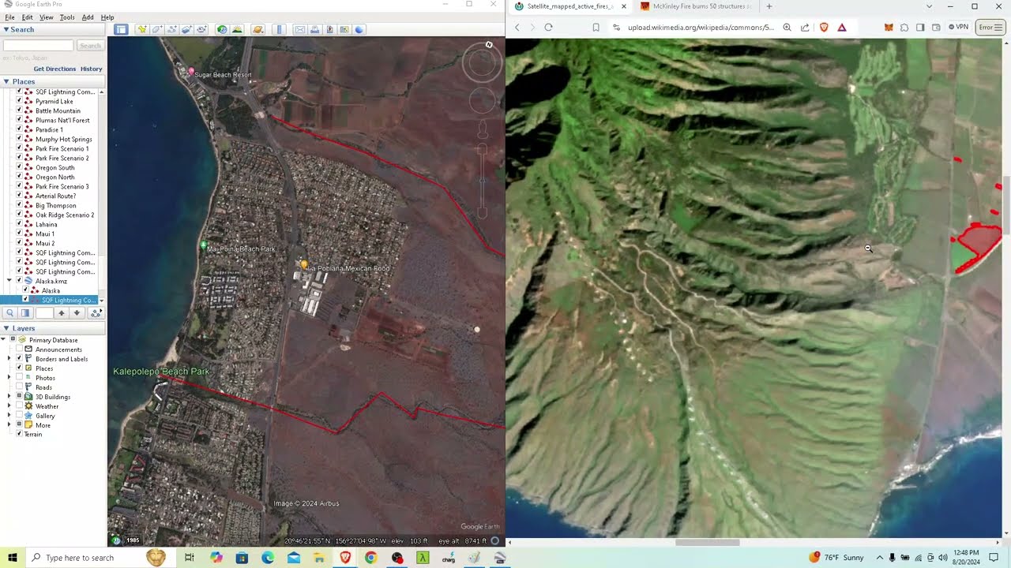This screenshot has height=568, width=1011.
Task: Click the browser horizontal scrollbar thumb
Action: pyautogui.click(x=707, y=542)
